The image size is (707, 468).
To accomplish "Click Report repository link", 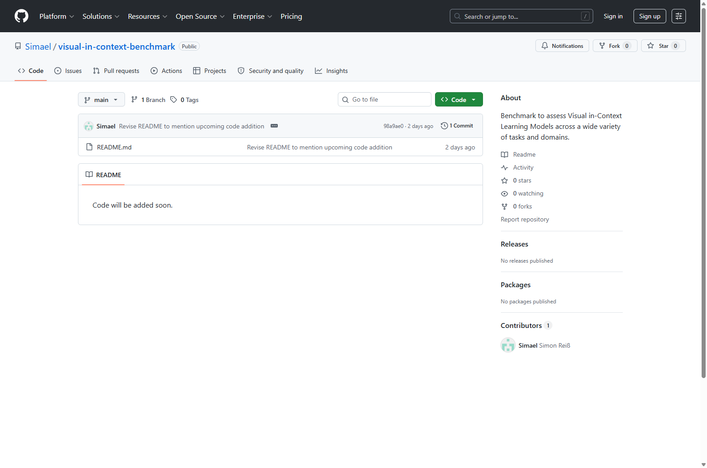I will click(x=525, y=219).
